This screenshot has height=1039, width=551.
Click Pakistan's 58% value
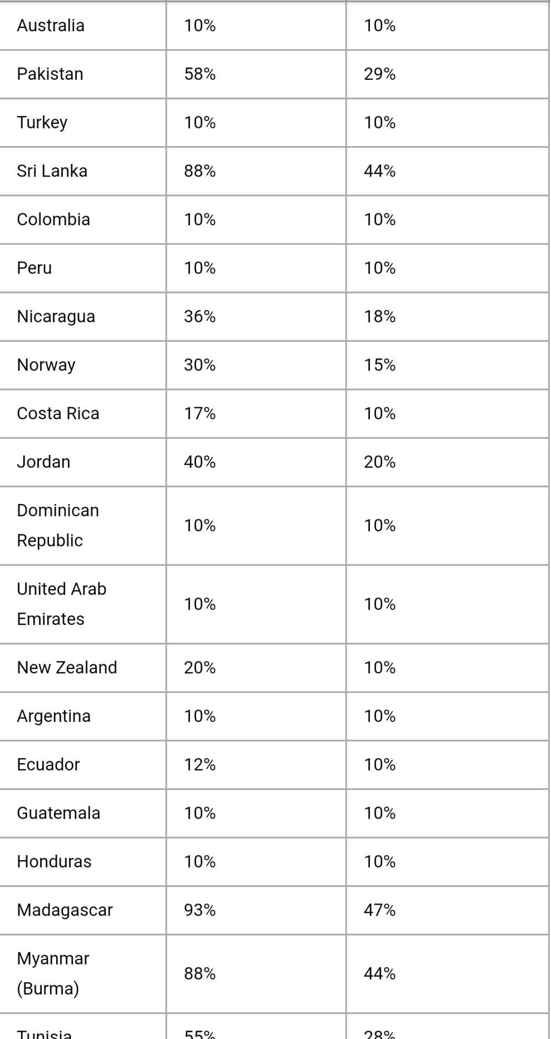200,74
